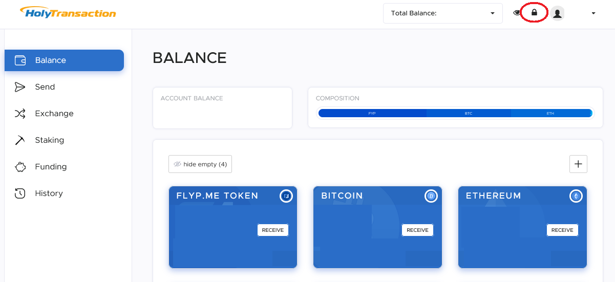Click the Ethereum coin icon
Screen dimensions: 615x282
tap(576, 196)
